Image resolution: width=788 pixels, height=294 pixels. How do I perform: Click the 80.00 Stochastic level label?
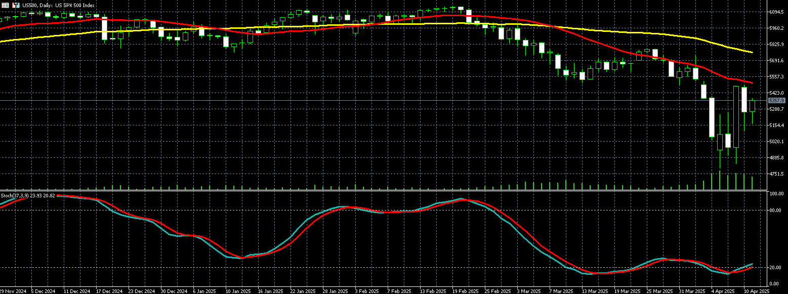[775, 210]
